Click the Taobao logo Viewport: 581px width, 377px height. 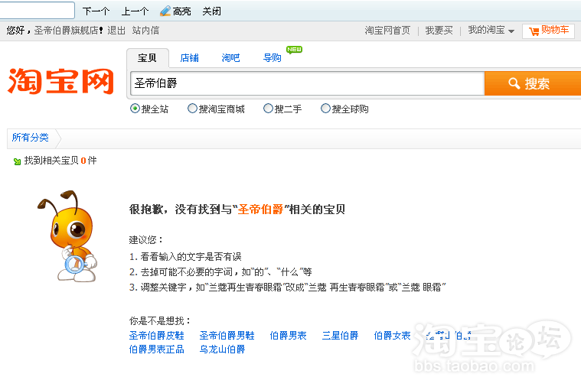(60, 81)
